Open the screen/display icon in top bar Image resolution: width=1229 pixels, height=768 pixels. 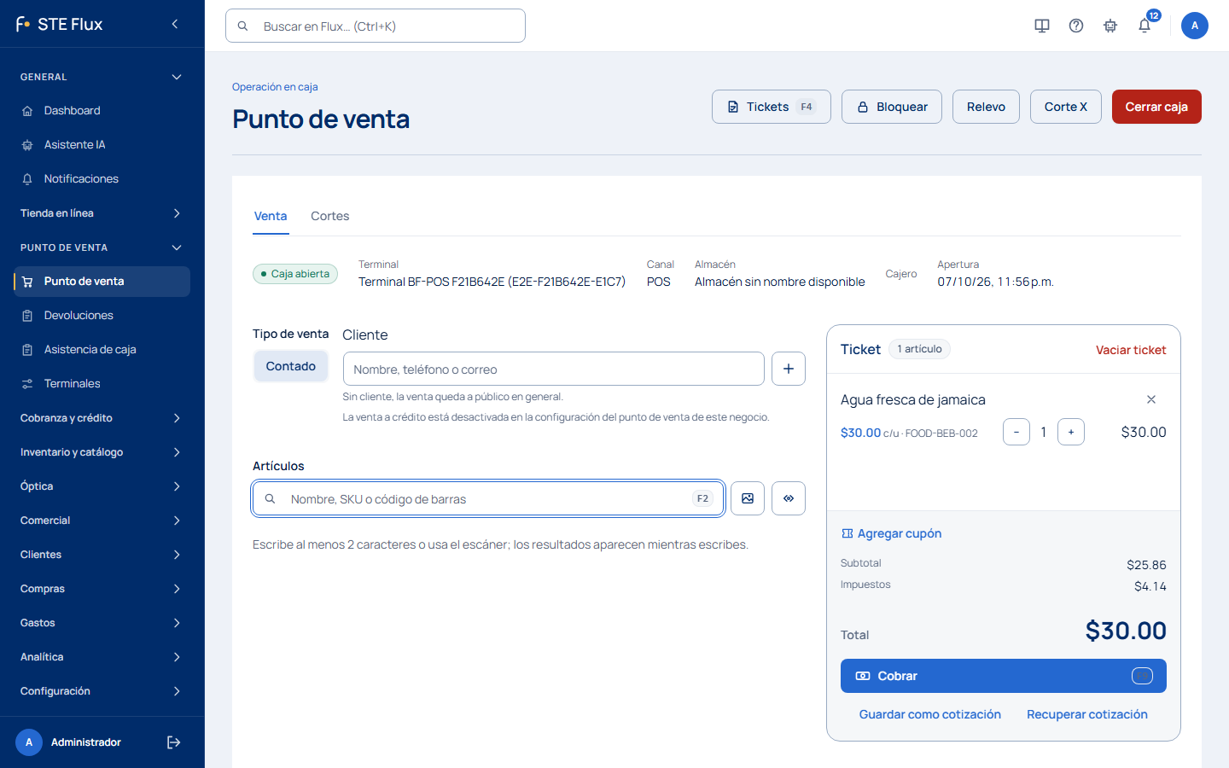click(x=1042, y=26)
